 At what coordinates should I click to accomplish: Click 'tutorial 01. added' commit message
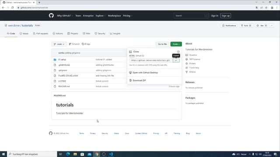(104, 60)
